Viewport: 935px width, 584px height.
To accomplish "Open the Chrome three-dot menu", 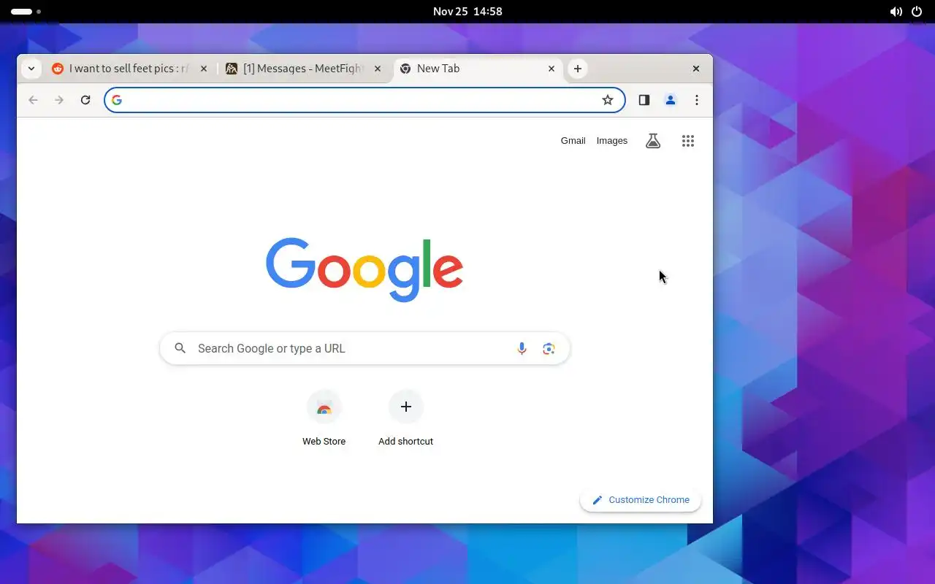I will pyautogui.click(x=697, y=100).
